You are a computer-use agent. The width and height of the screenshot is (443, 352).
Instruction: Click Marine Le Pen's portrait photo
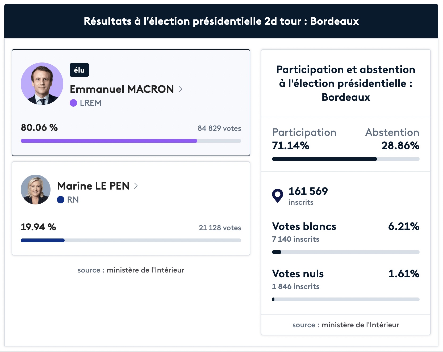pyautogui.click(x=36, y=190)
